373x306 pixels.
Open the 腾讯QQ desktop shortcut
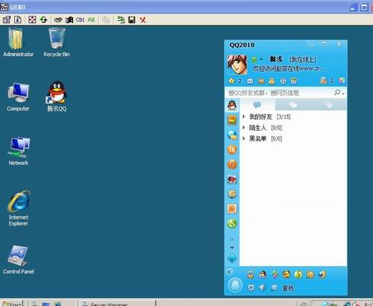[57, 96]
